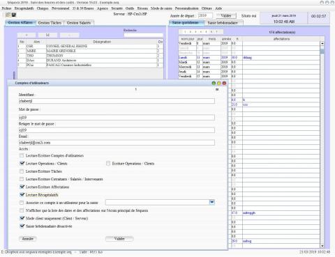335x257 pixels.
Task: Click the week number strip above the dates table
Action: click(201, 32)
